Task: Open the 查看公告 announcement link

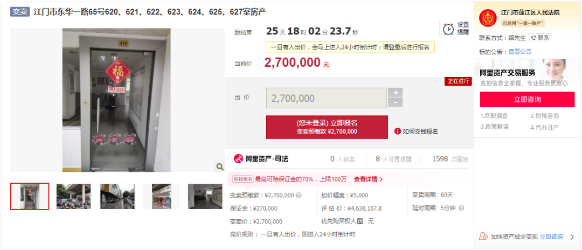Action: click(x=520, y=52)
